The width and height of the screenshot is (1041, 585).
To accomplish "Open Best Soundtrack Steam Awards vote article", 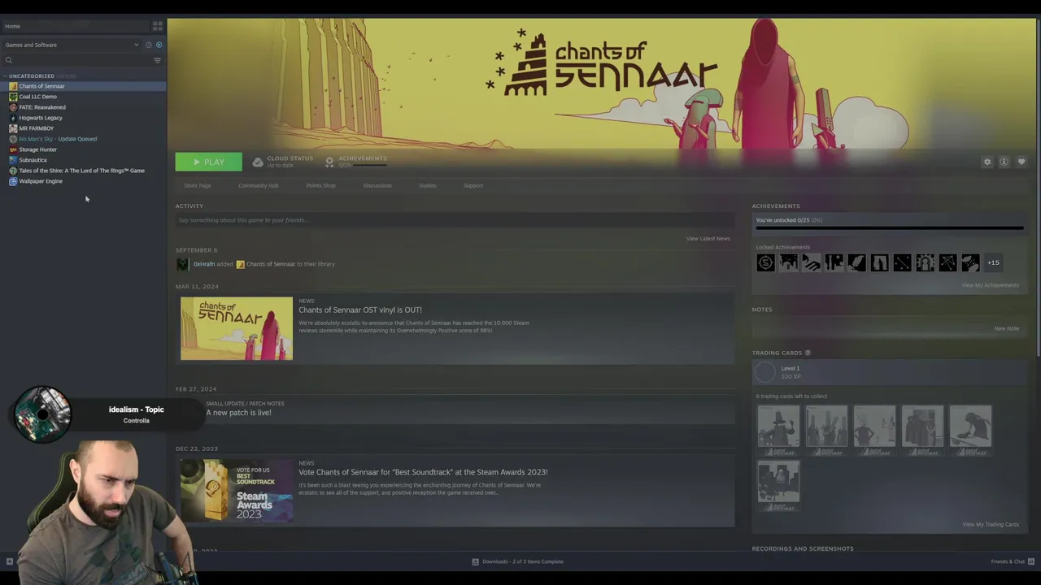I will pos(423,472).
